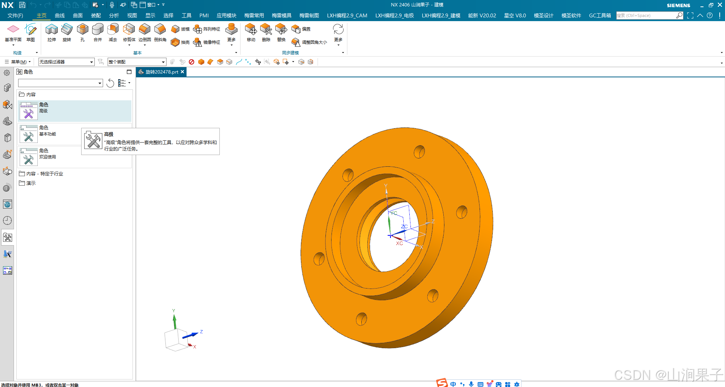Image resolution: width=725 pixels, height=387 pixels.
Task: Collapse the 内容 folder
Action: [x=28, y=94]
